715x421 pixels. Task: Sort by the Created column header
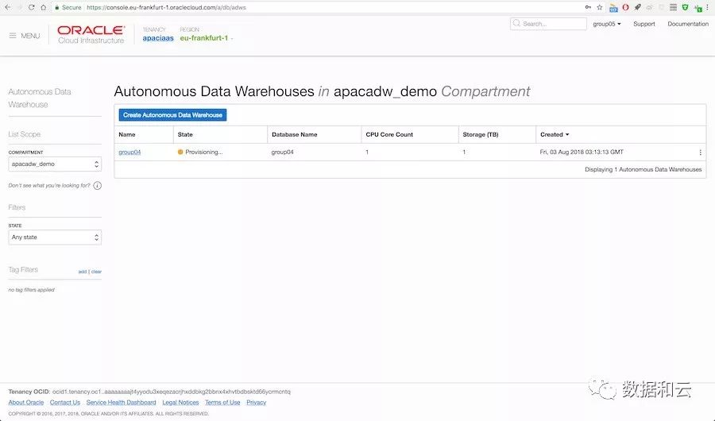[554, 134]
